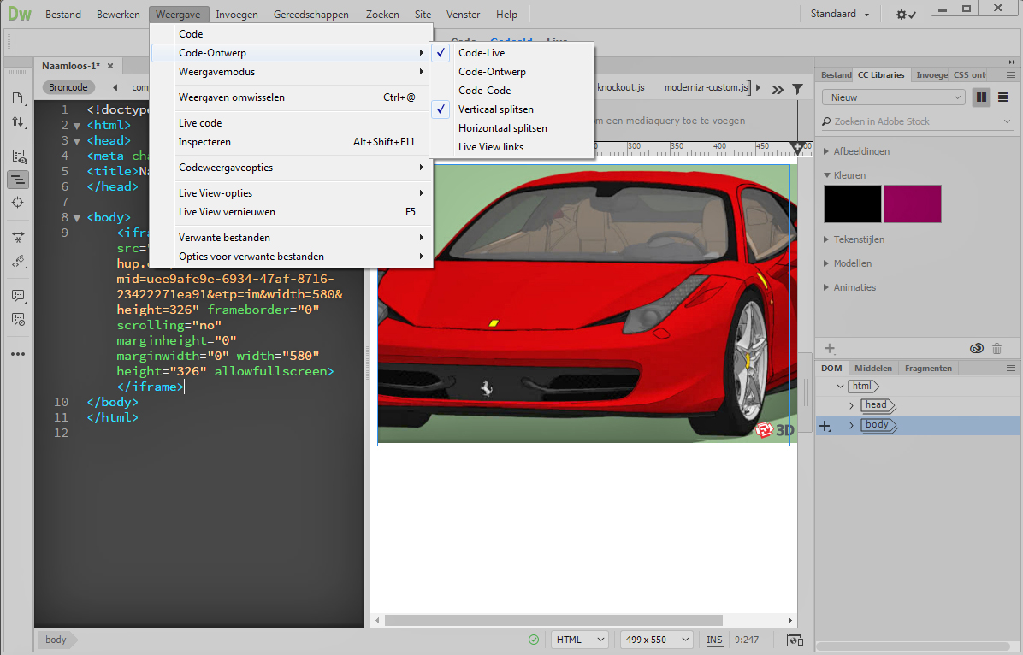Expand Weergavemodus submenu
This screenshot has height=655, width=1023.
[291, 72]
